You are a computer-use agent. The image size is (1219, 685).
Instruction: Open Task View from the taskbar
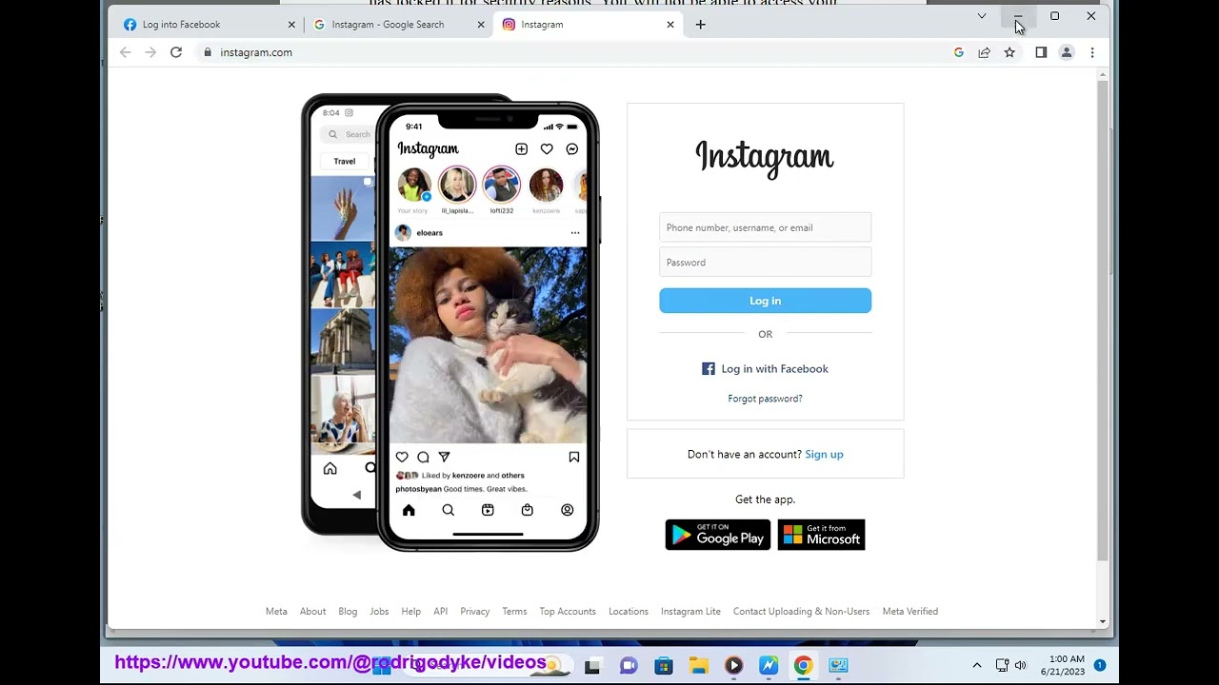[x=592, y=666]
